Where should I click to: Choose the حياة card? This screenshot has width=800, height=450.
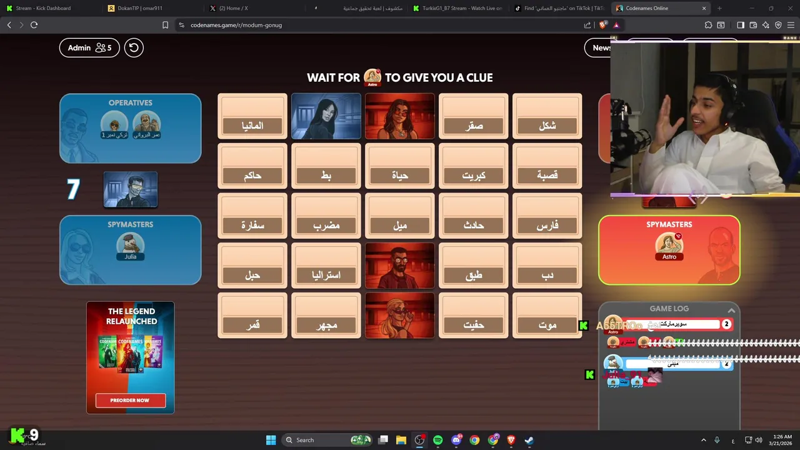[400, 166]
